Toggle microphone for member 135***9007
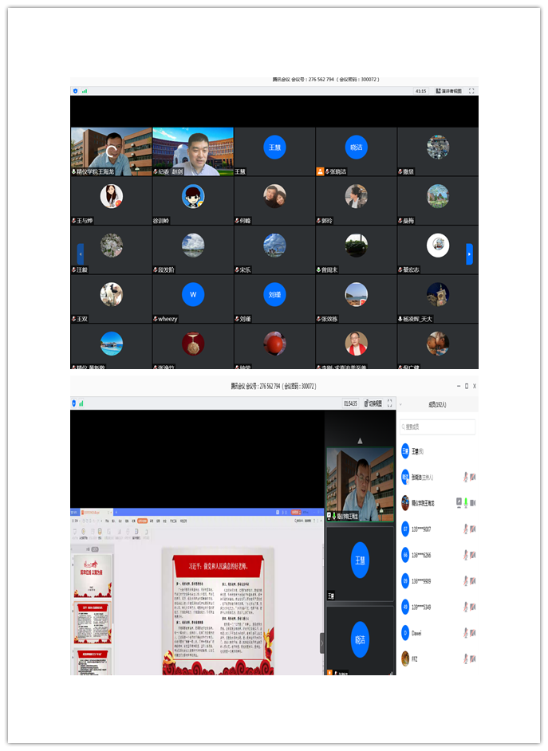The image size is (548, 751). [465, 529]
